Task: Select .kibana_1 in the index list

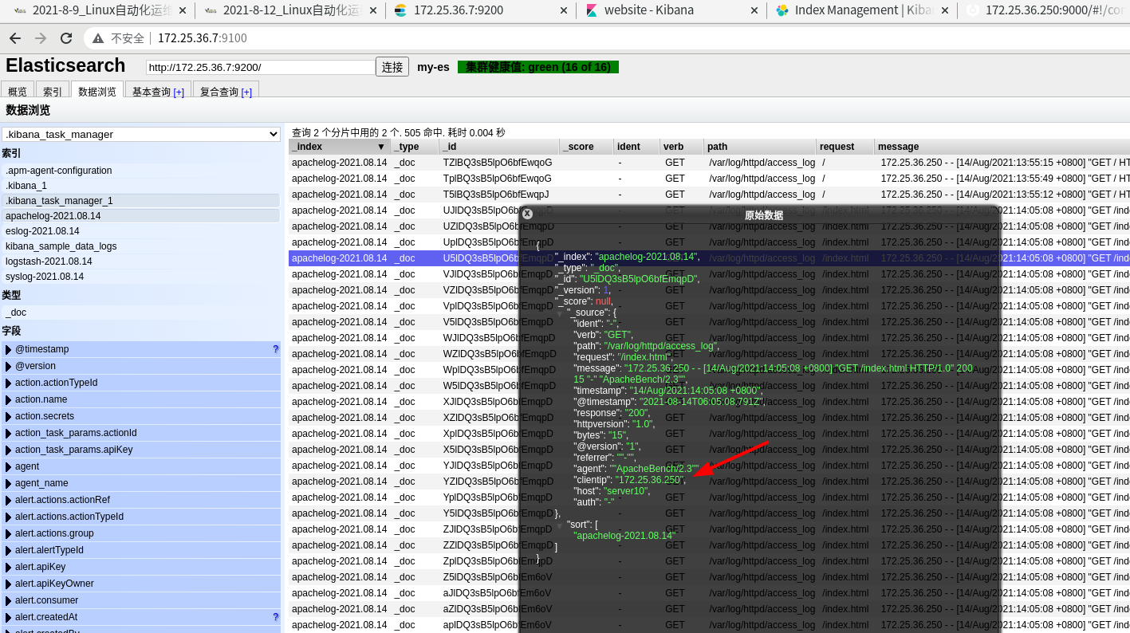Action: click(x=140, y=186)
